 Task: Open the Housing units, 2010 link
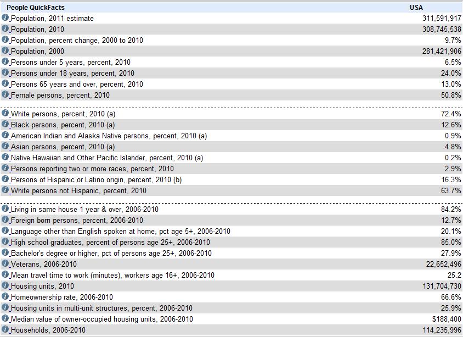(x=42, y=286)
